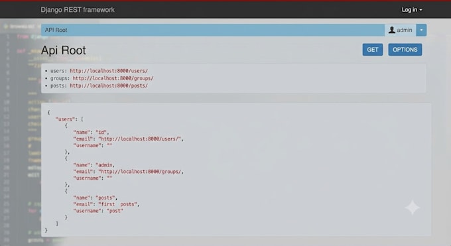Open http://localhost:8000/groups/ email value in JSON

[x=140, y=172]
